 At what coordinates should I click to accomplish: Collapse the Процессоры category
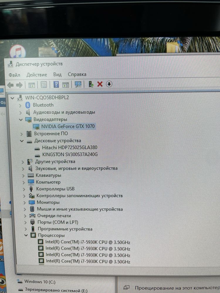pos(26,235)
